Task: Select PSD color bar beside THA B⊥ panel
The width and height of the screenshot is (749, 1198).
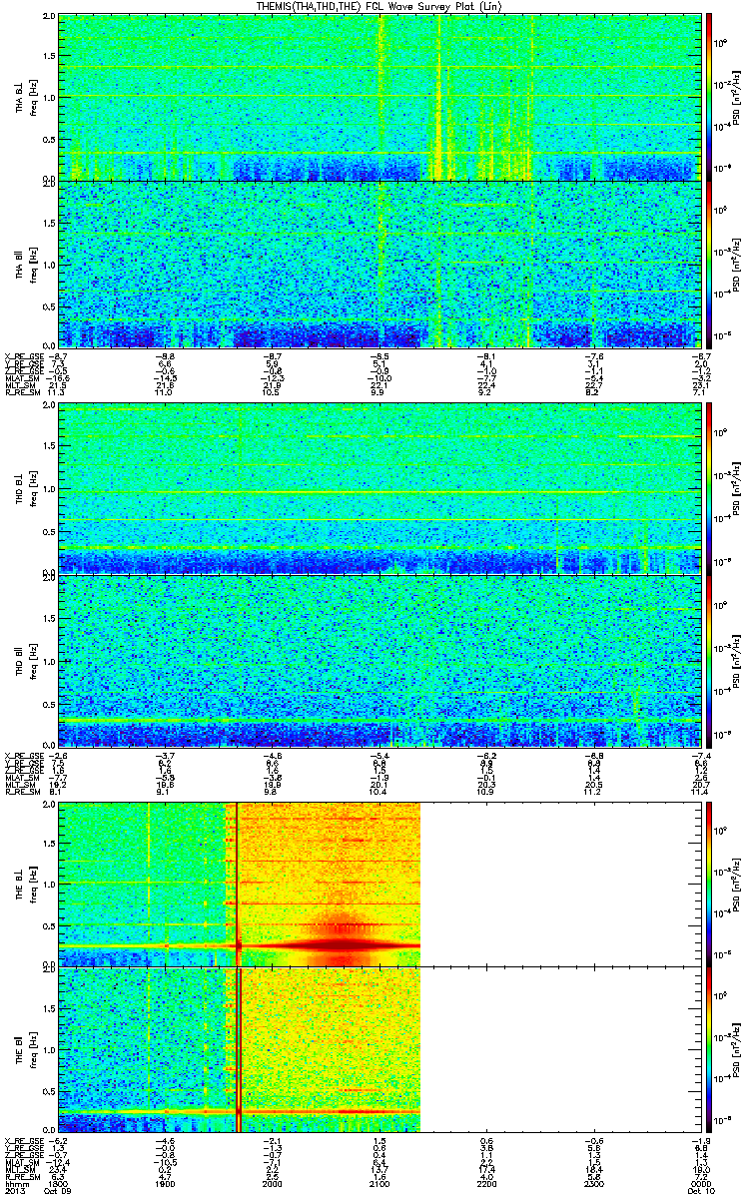Action: coord(709,97)
